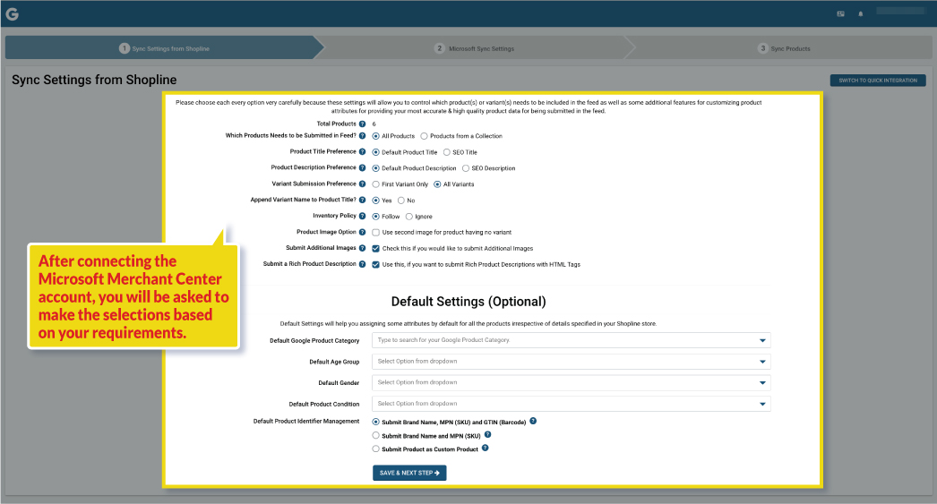Toggle Rich Product Descriptions checkbox
The width and height of the screenshot is (937, 504).
click(376, 265)
